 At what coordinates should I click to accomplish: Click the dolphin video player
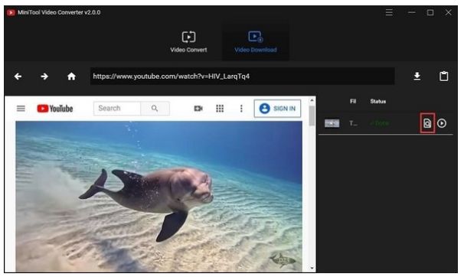click(159, 197)
